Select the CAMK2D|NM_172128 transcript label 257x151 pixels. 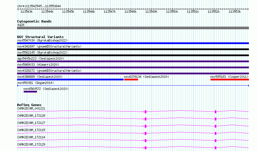pos(31,116)
